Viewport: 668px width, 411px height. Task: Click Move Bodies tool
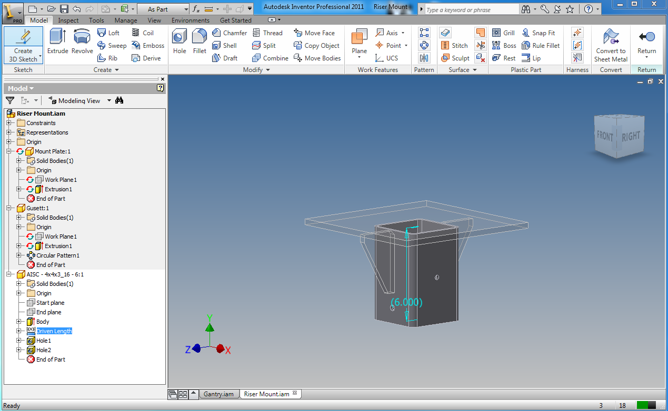pyautogui.click(x=317, y=58)
